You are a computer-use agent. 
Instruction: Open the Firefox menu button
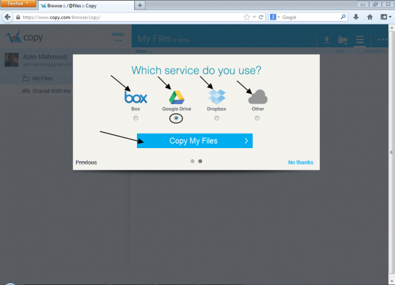coord(18,3)
